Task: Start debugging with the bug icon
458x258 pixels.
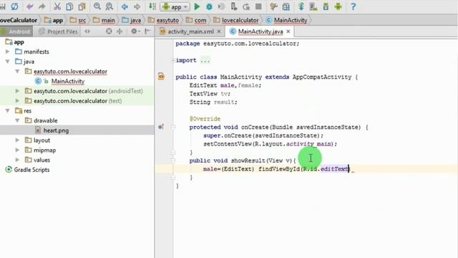Action: [x=209, y=6]
